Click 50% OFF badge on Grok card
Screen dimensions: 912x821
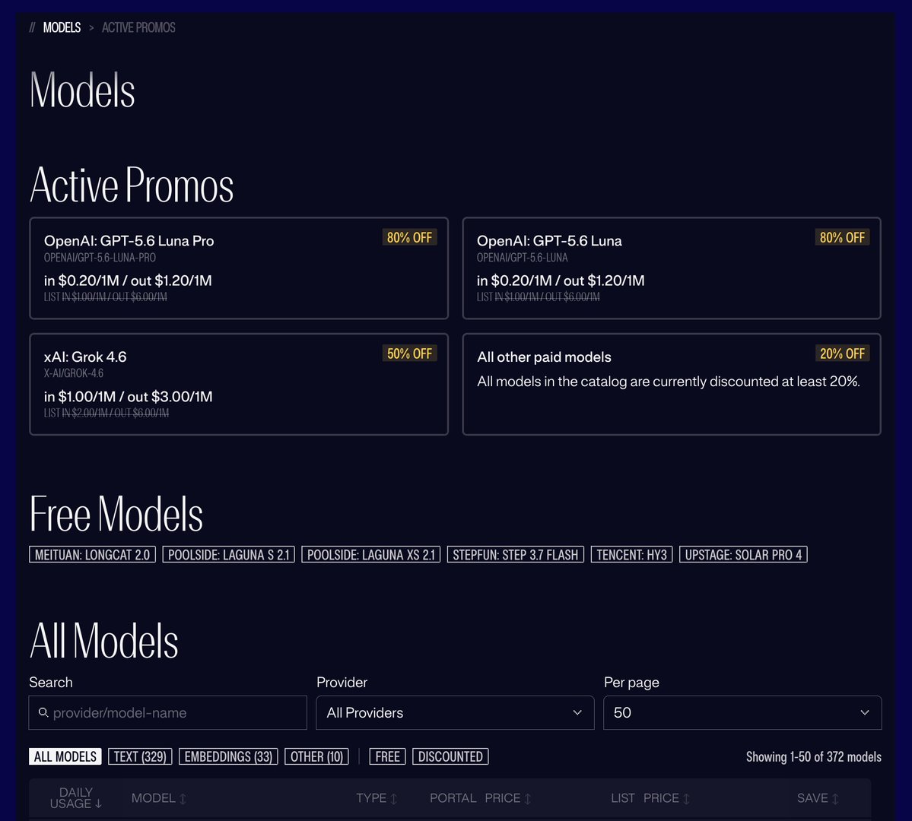(x=409, y=353)
